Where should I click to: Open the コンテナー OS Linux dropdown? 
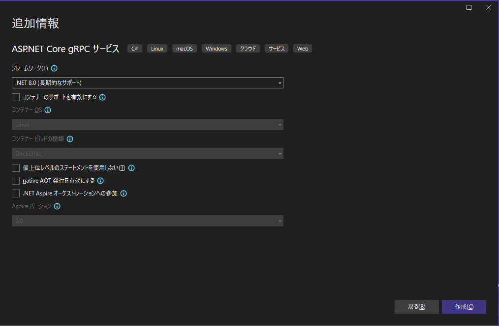click(147, 124)
